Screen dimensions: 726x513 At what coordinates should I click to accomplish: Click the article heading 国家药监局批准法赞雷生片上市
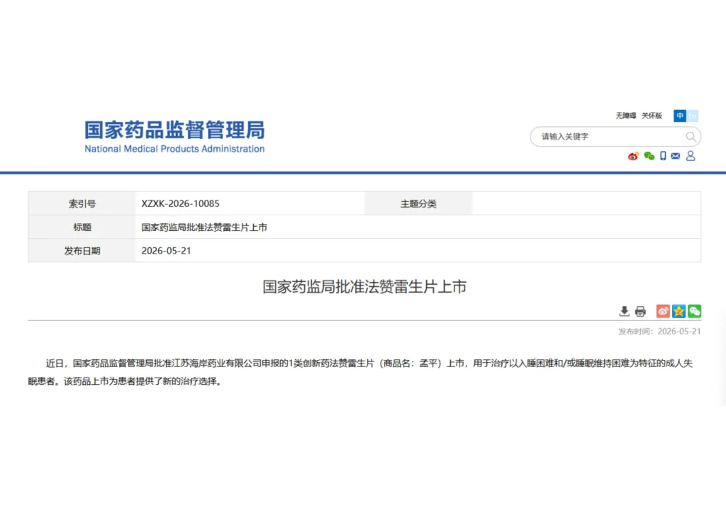coord(364,287)
